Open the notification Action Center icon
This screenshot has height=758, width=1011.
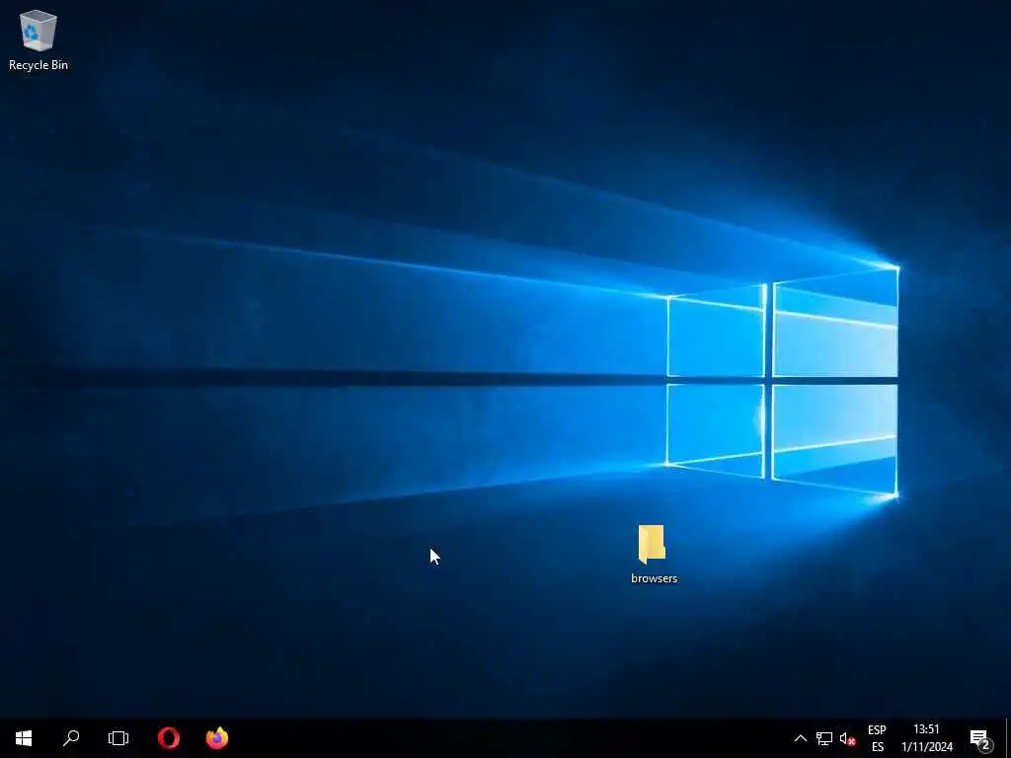pyautogui.click(x=980, y=738)
